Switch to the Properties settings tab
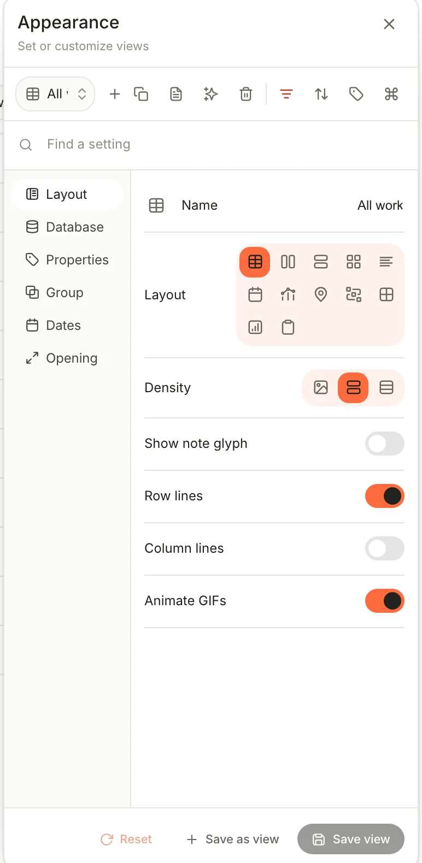Image resolution: width=422 pixels, height=863 pixels. [x=67, y=260]
